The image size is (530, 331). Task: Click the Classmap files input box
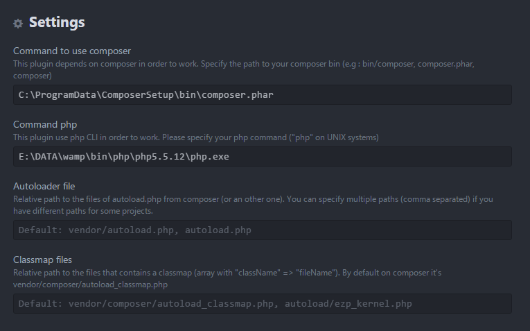(x=263, y=304)
